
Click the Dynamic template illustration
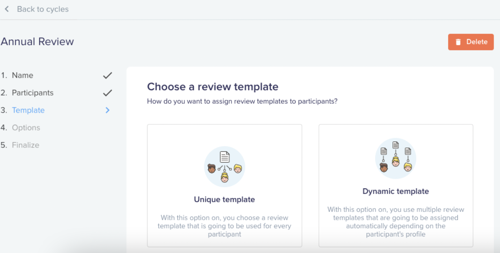point(396,159)
